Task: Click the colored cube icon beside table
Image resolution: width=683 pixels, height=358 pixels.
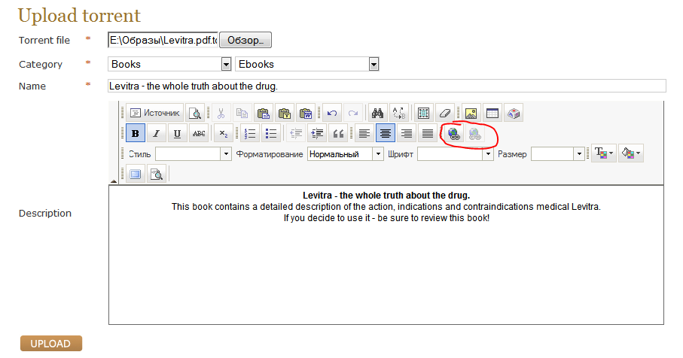Action: (x=514, y=113)
